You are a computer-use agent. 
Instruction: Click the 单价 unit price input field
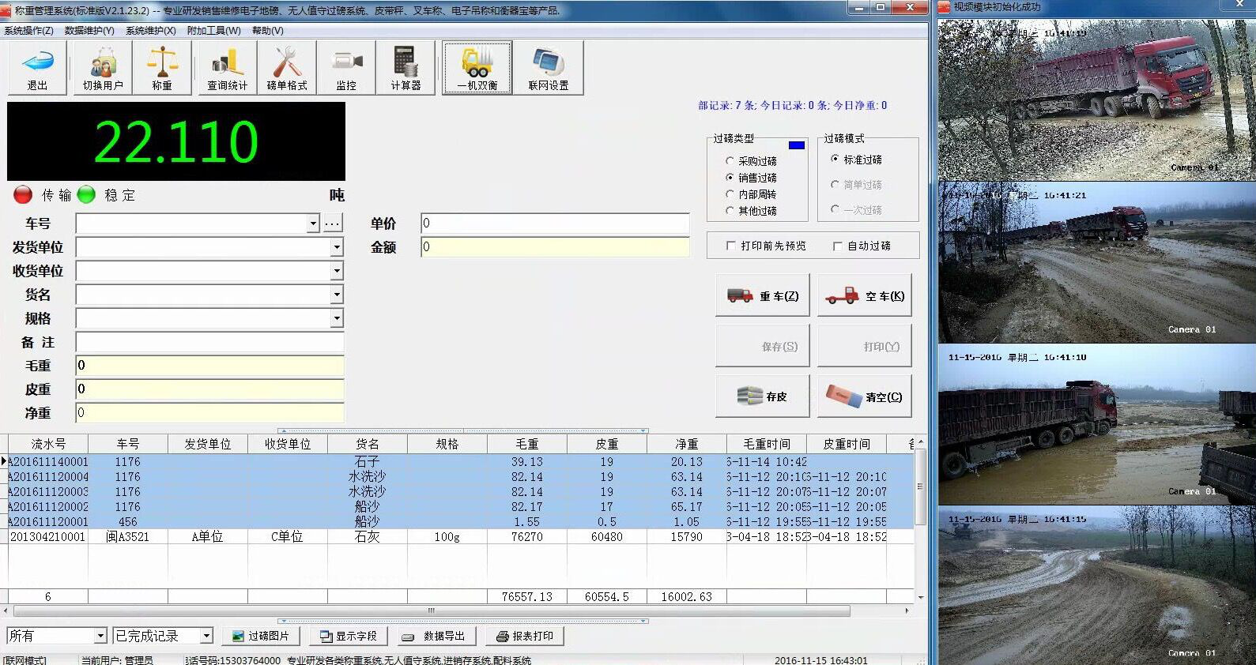tap(554, 224)
